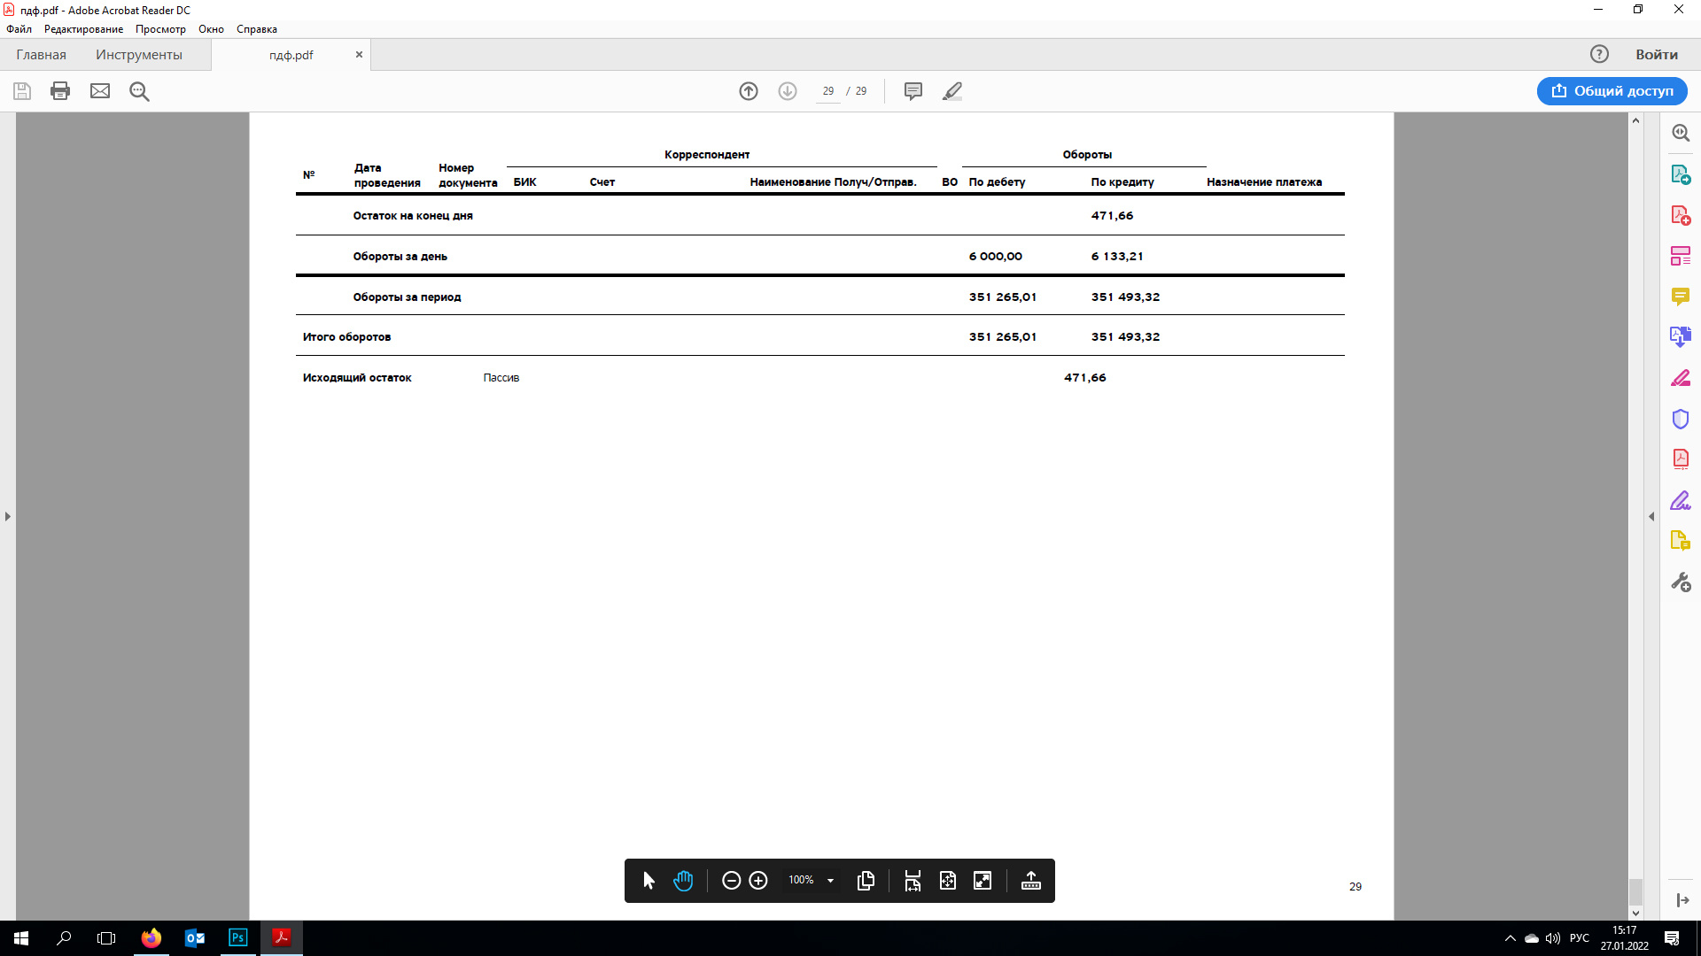Screen dimensions: 1701x956
Task: Click the print icon in toolbar
Action: [x=60, y=91]
